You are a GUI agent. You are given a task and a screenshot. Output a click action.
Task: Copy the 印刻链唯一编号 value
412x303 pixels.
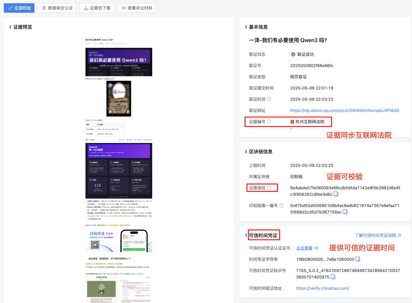click(x=345, y=212)
